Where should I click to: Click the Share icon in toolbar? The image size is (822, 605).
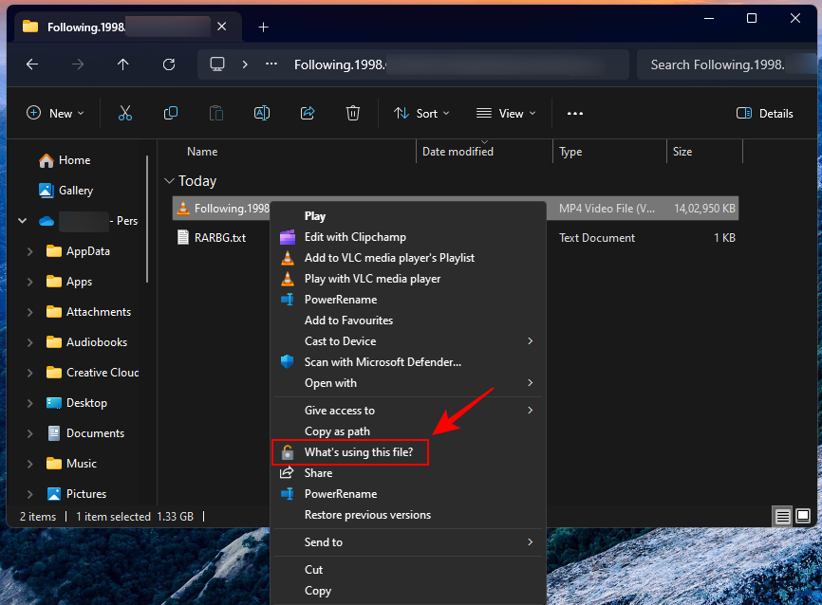coord(308,113)
